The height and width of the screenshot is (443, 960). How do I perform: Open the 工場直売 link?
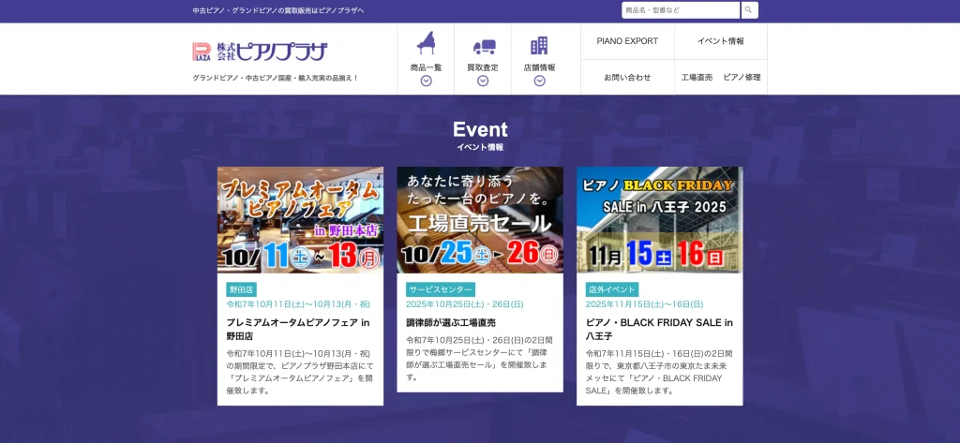tap(697, 77)
